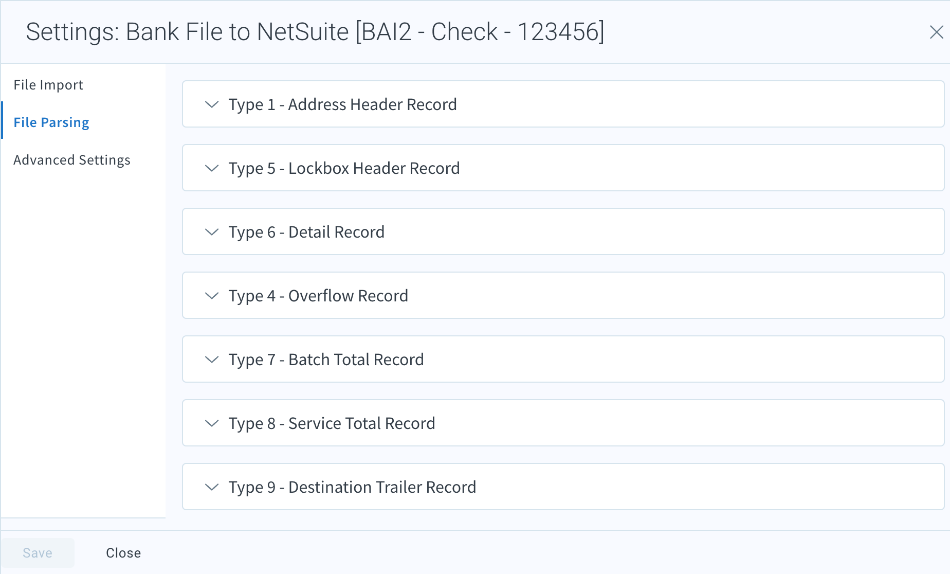The image size is (950, 574).
Task: Expand chevron for Type 1 Address Header Record
Action: (212, 104)
